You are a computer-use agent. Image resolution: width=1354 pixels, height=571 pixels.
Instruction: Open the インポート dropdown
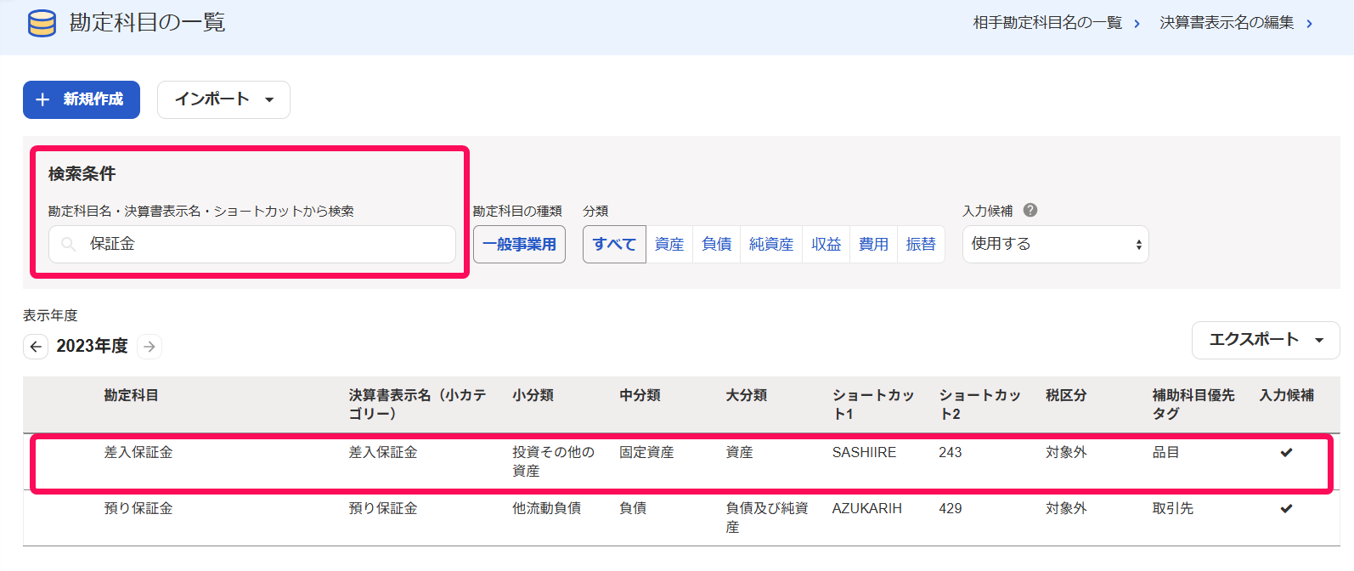(223, 100)
